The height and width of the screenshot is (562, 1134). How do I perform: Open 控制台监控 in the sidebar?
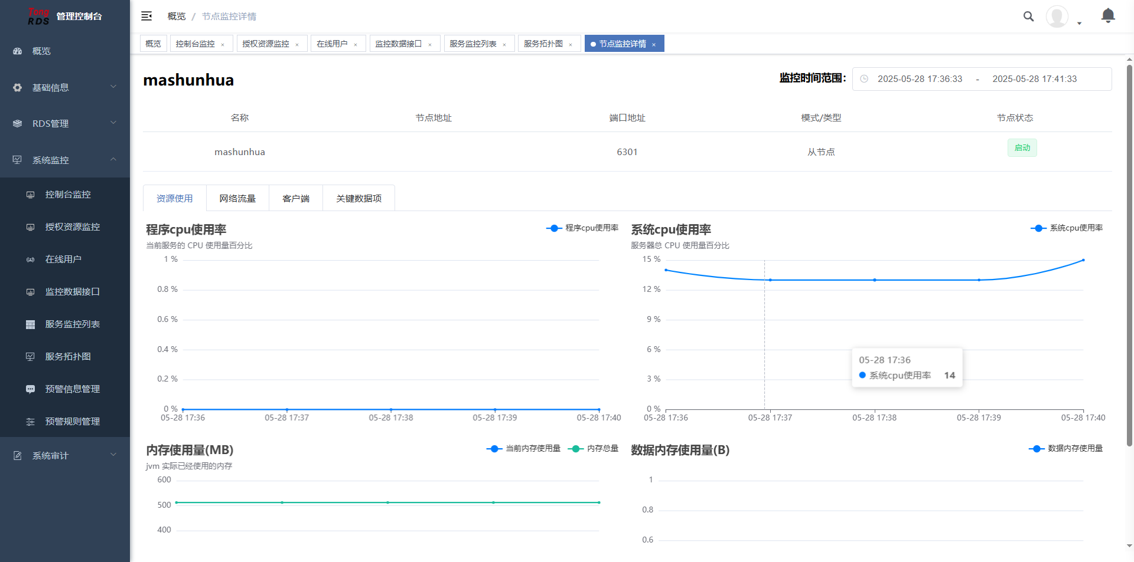point(65,195)
